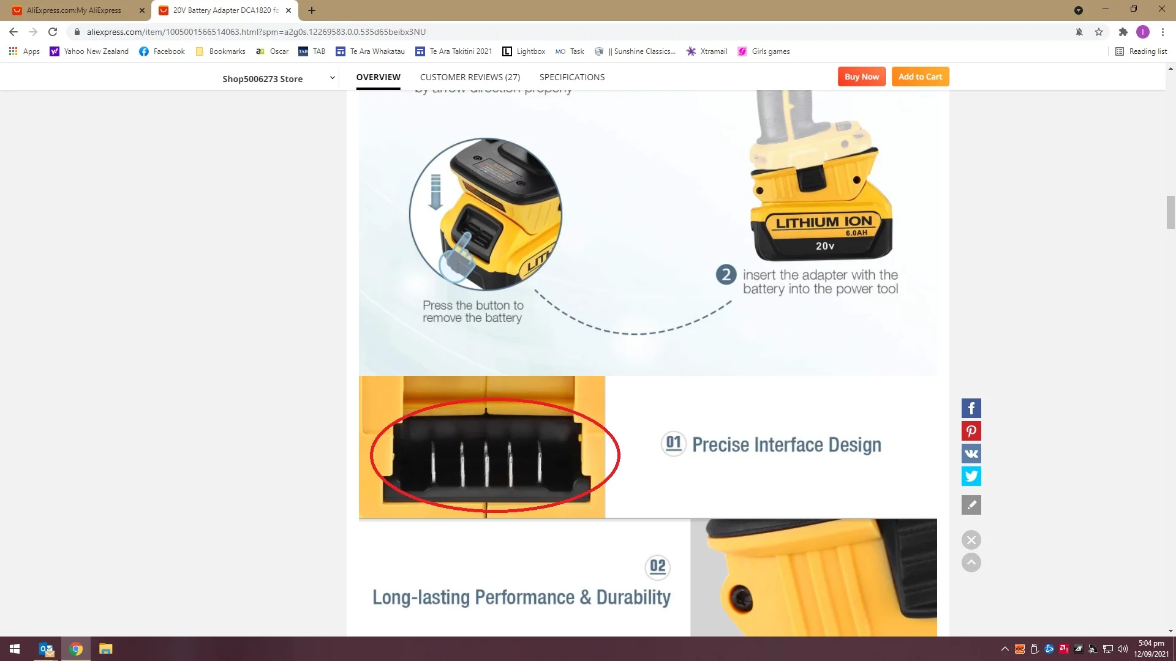Viewport: 1176px width, 661px height.
Task: Show hidden system tray icons
Action: coord(1005,649)
